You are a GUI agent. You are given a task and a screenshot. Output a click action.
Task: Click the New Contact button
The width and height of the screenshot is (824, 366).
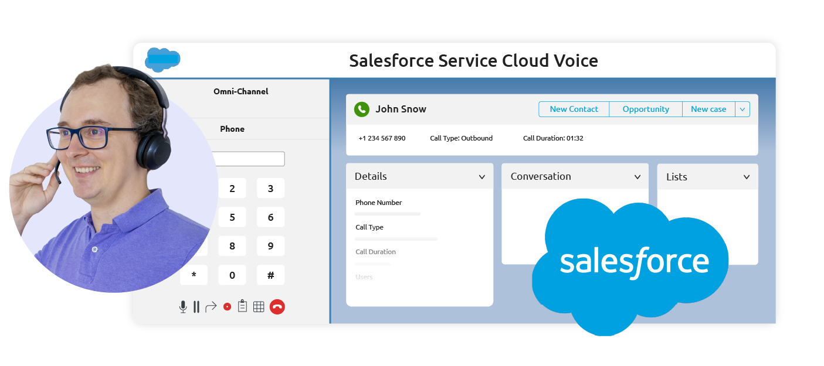click(x=574, y=109)
